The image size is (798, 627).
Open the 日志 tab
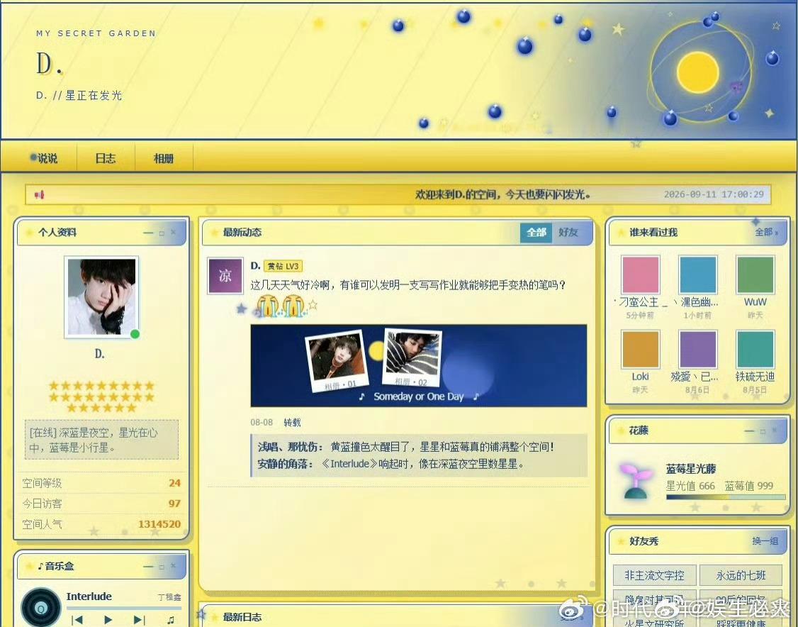tap(106, 158)
